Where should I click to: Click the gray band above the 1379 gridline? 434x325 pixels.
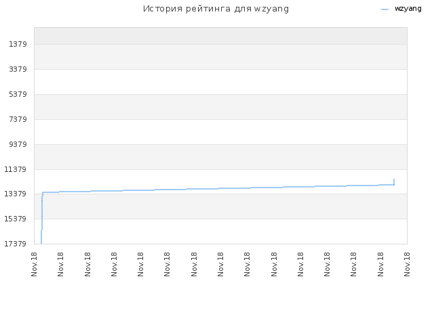coord(220,36)
